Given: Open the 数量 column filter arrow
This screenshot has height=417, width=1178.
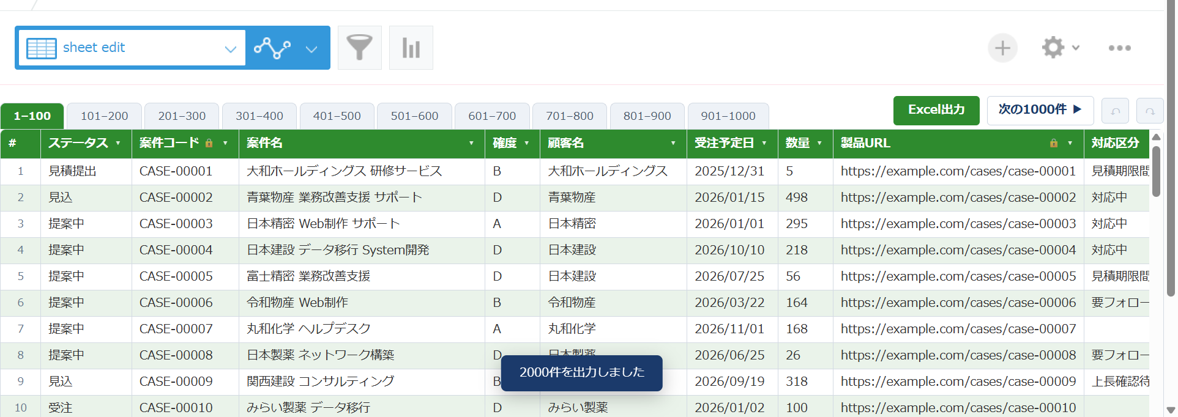Looking at the screenshot, I should [819, 143].
